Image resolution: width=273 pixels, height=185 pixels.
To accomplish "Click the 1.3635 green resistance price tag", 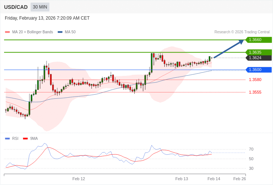I will click(259, 52).
